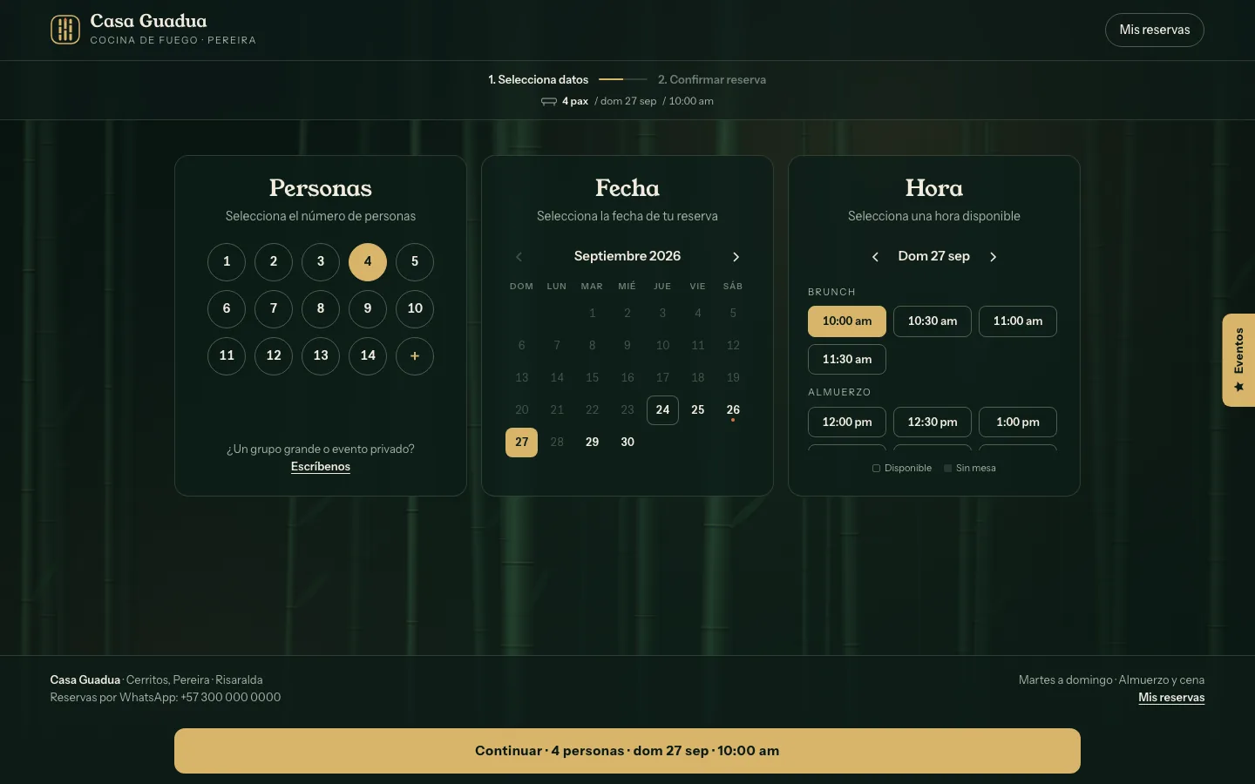Show the next day's time slots
Screen dimensions: 1255x784
coord(993,256)
